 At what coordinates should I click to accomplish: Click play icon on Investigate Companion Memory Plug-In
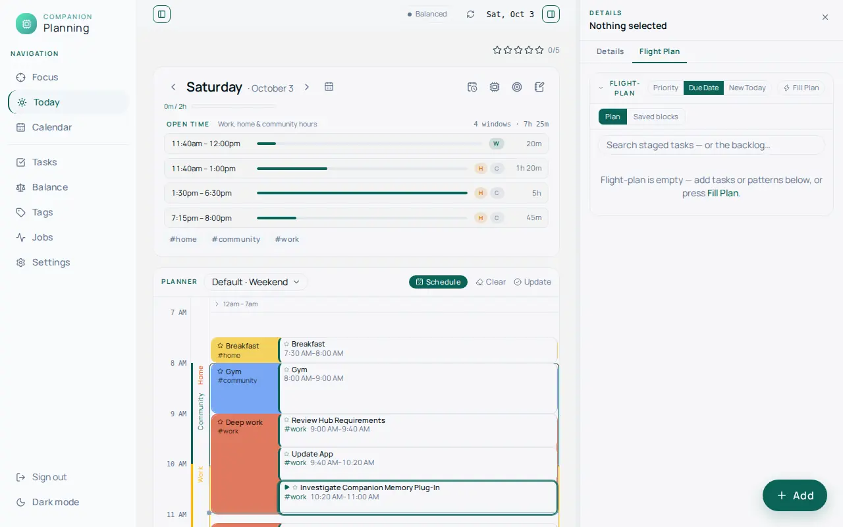coord(287,487)
